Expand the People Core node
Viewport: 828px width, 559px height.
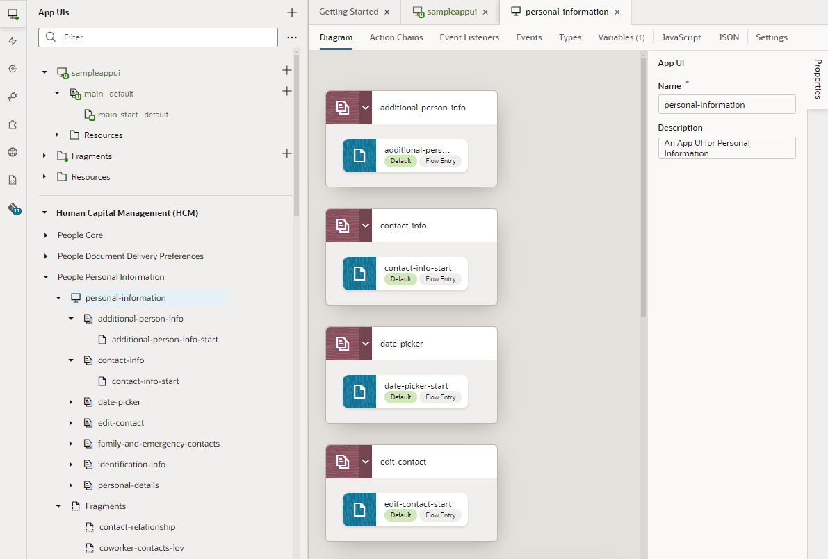coord(45,235)
